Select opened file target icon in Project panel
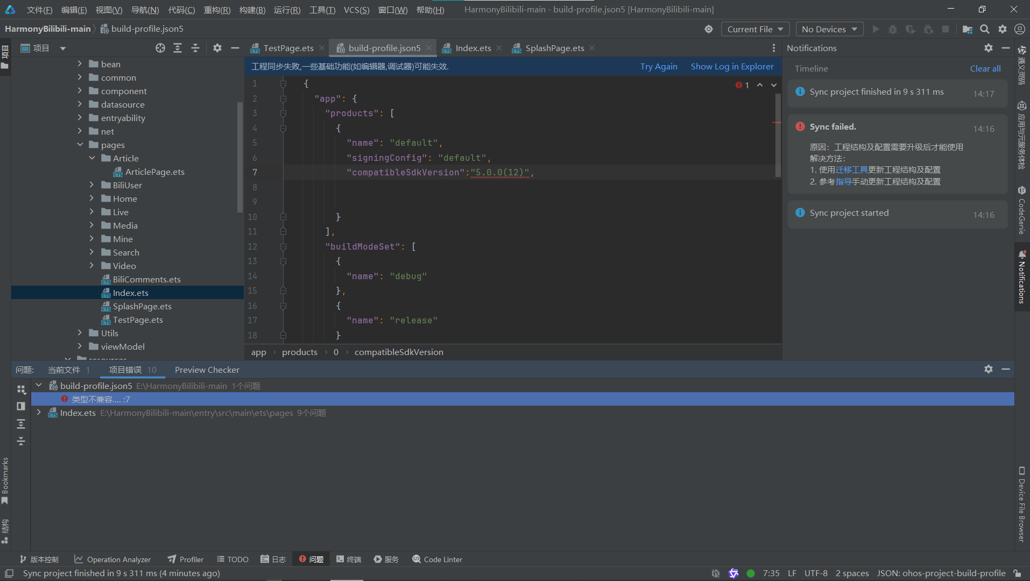1030x581 pixels. [160, 48]
